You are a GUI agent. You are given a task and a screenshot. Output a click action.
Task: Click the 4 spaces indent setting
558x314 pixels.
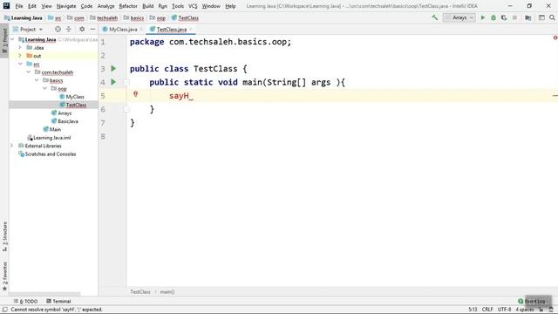[x=525, y=310]
